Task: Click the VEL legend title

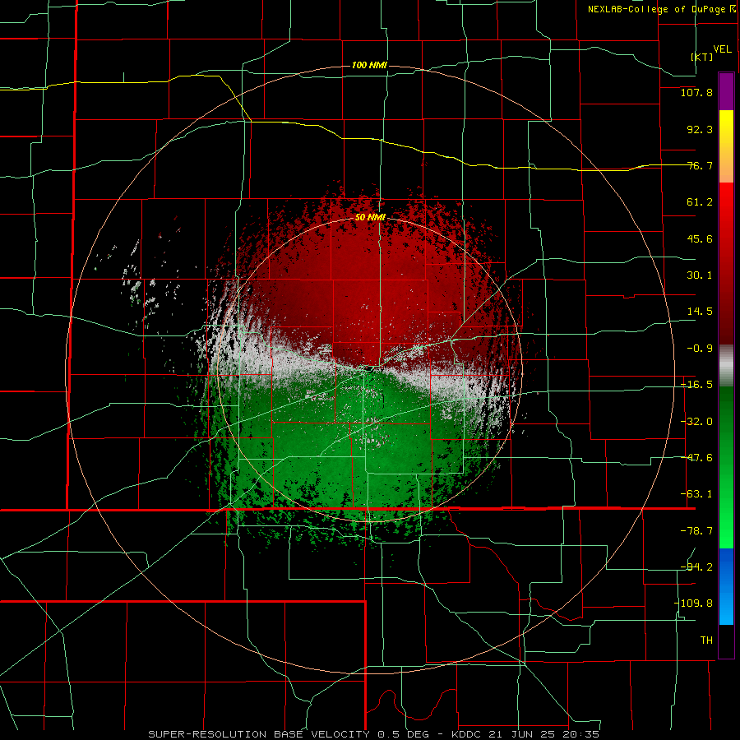Action: pos(722,49)
